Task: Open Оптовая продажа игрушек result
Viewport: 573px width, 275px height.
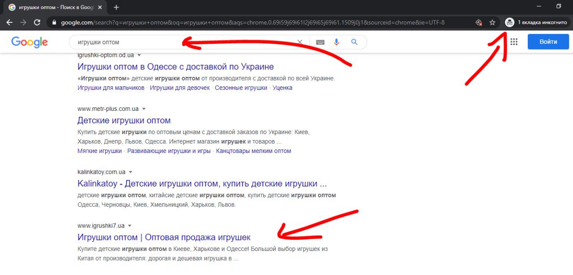Action: (164, 237)
